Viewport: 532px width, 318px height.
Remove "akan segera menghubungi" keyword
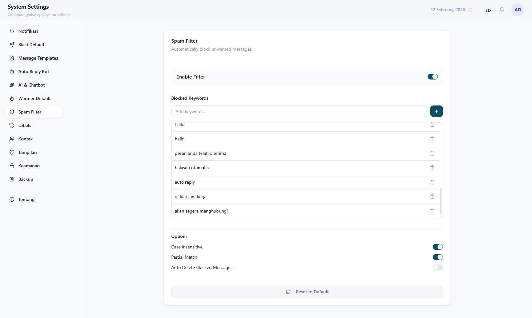[432, 211]
